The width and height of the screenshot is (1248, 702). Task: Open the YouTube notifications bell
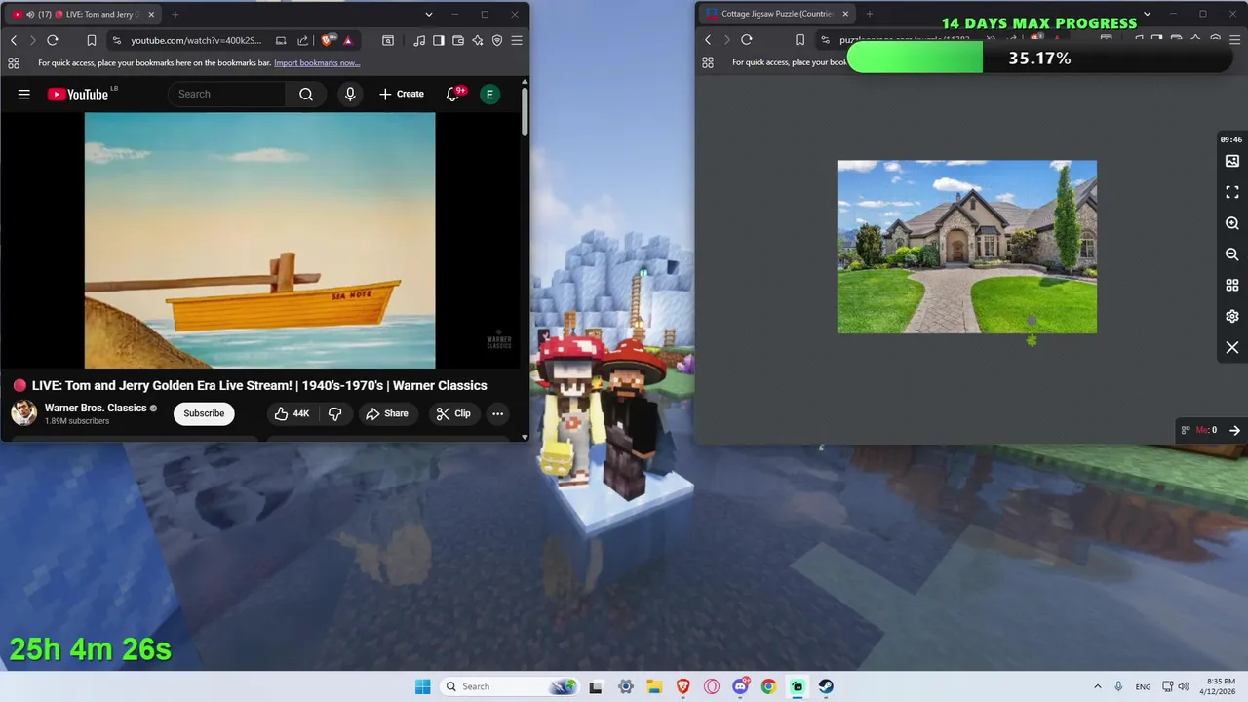tap(452, 95)
